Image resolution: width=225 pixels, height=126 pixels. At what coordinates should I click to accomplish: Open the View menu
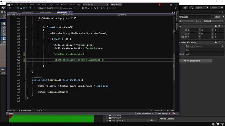[22, 5]
